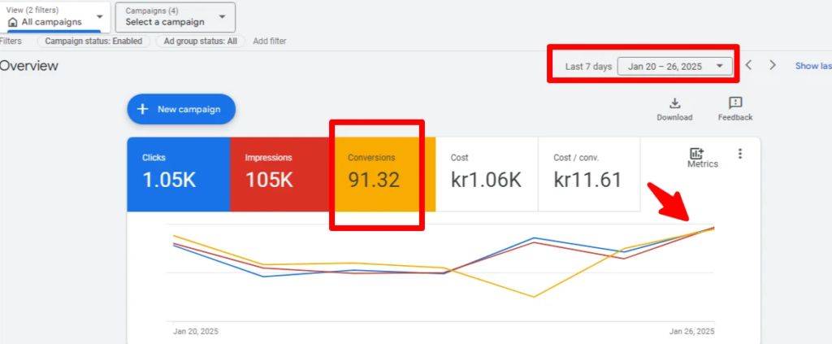Open the Metrics selector icon
This screenshot has height=344, width=832.
coord(696,154)
